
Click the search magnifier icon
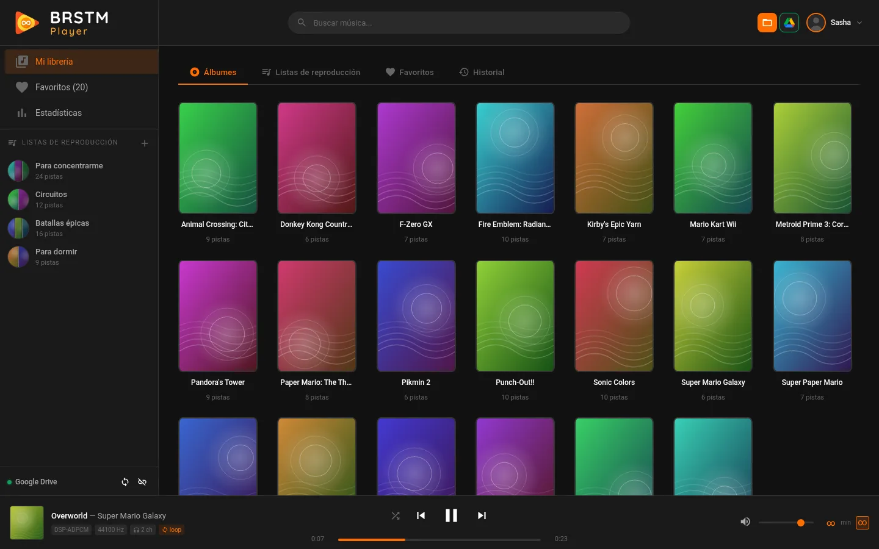click(302, 23)
